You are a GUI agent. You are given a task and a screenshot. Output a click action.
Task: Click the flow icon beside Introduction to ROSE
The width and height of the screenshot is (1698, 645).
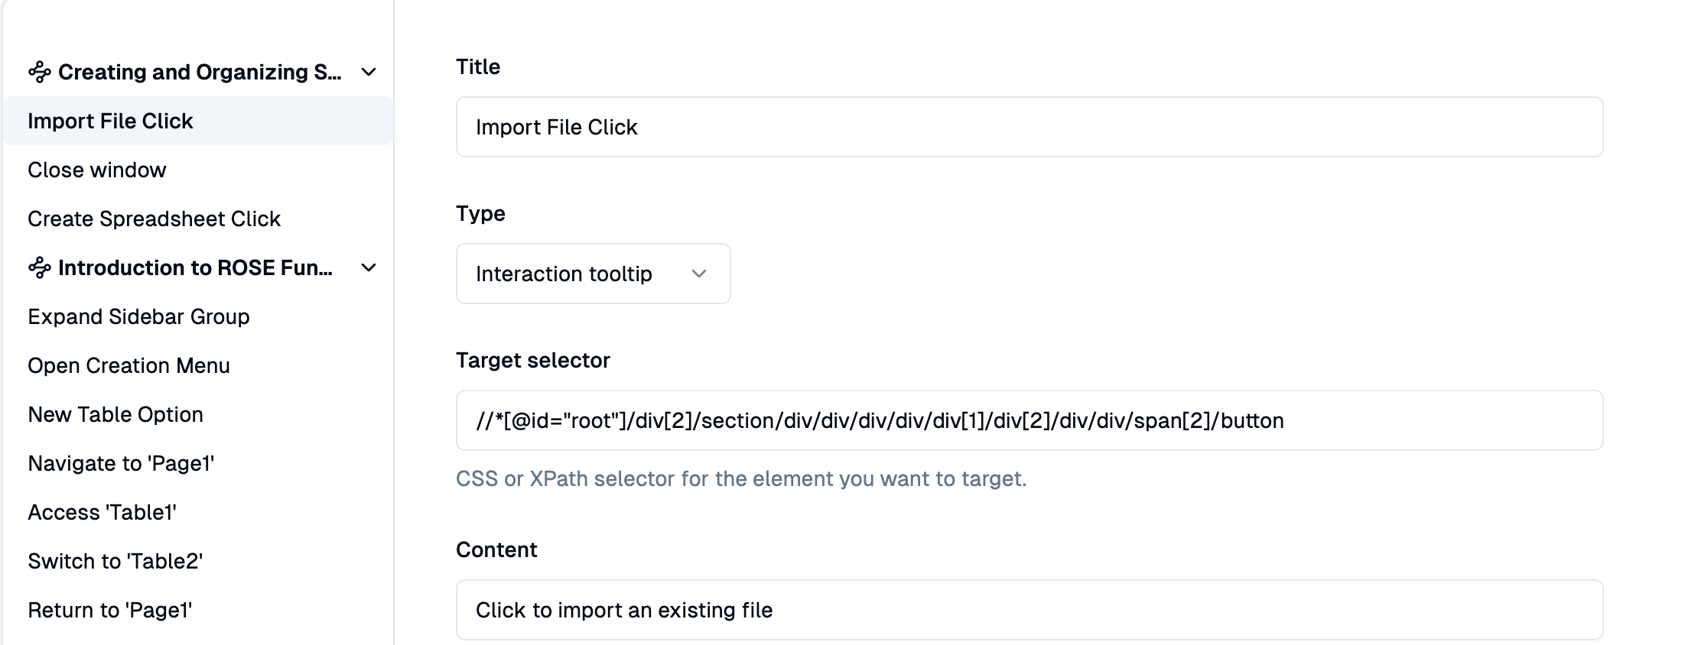point(40,267)
